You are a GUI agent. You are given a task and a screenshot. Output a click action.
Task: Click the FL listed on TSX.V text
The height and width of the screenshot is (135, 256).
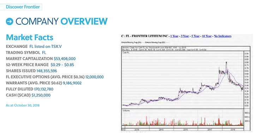[46, 47]
